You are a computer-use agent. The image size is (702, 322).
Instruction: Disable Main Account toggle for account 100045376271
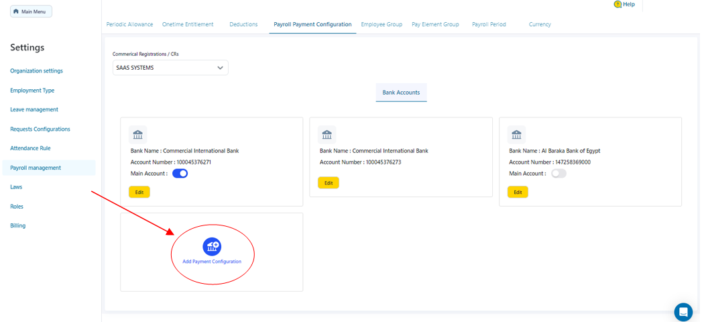click(x=180, y=174)
